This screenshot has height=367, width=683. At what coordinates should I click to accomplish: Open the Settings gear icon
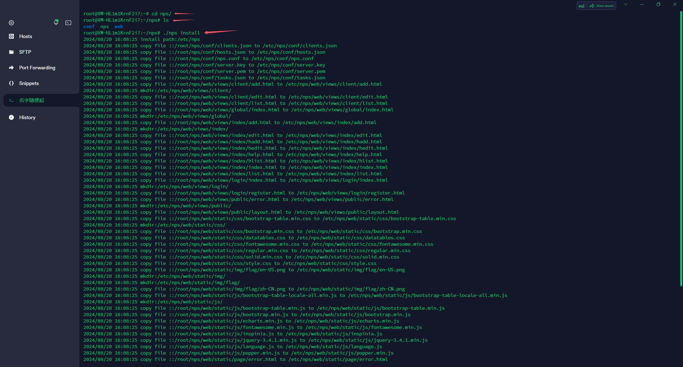[11, 23]
